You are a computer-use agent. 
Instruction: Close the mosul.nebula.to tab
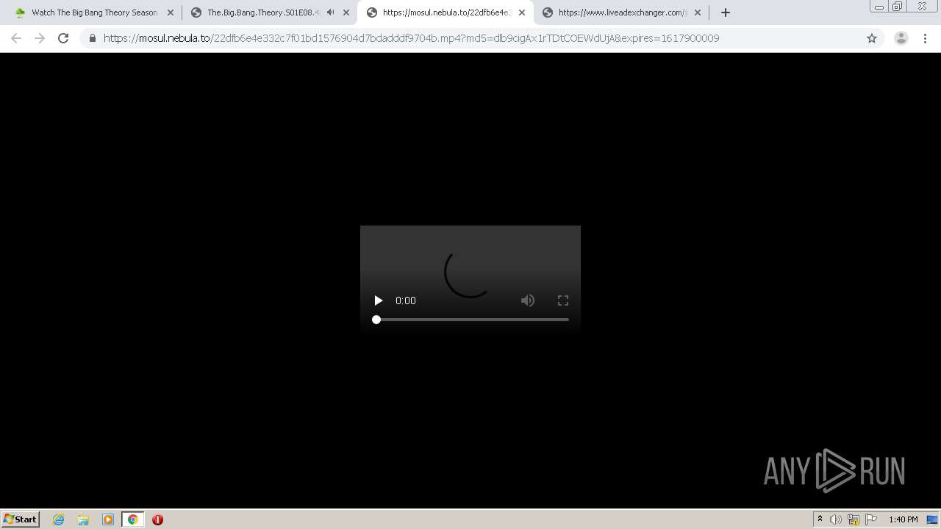(x=522, y=12)
